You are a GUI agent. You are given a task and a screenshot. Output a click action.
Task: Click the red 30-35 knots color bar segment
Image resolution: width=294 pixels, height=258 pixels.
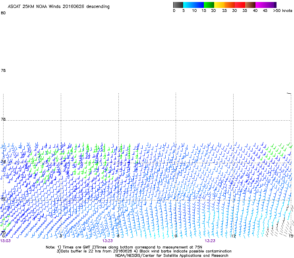(240, 5)
